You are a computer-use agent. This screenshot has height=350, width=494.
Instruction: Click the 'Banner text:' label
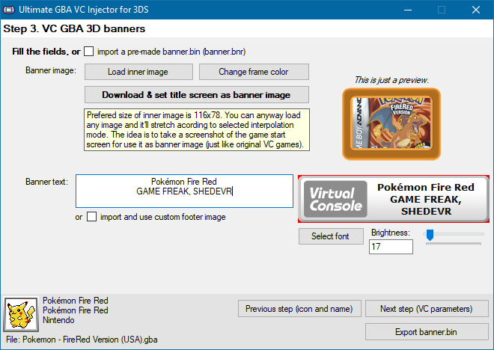click(x=46, y=182)
